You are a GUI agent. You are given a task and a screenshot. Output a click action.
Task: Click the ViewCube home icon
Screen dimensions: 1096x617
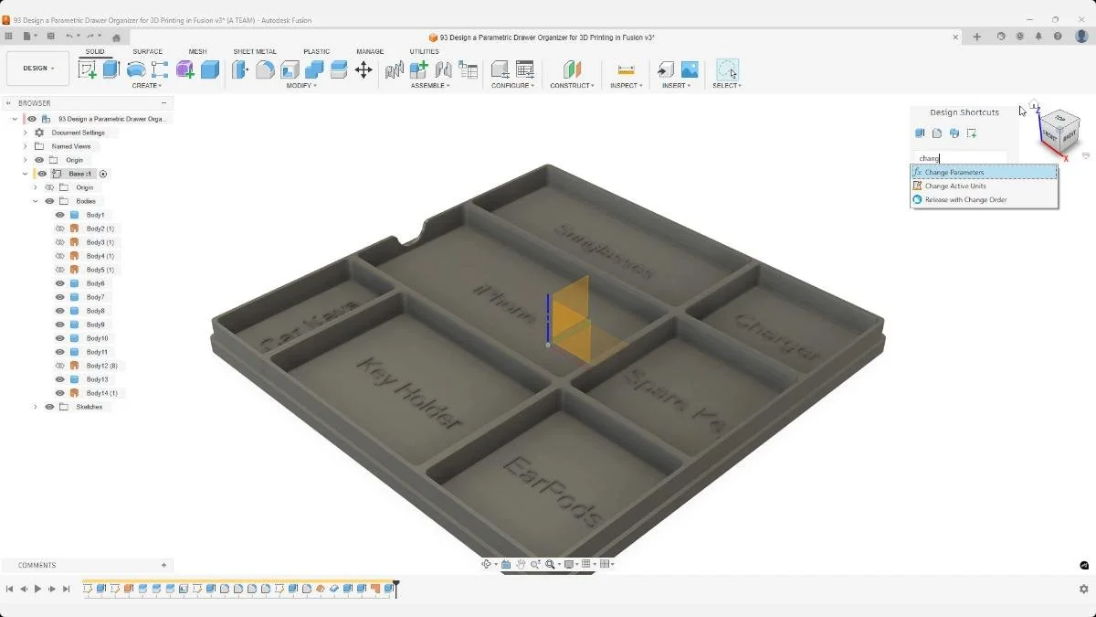1034,104
